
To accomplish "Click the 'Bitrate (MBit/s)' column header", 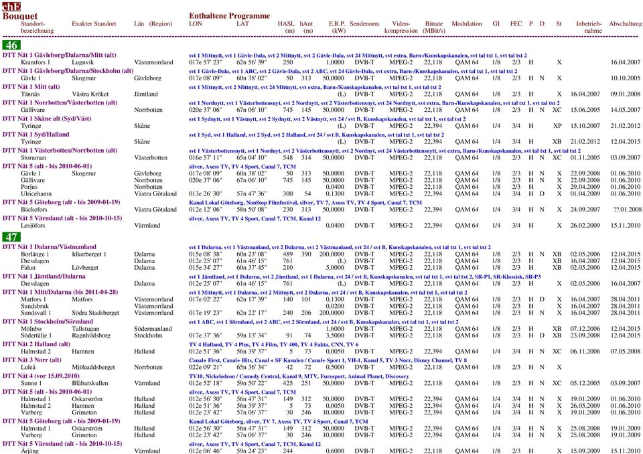I will click(434, 27).
